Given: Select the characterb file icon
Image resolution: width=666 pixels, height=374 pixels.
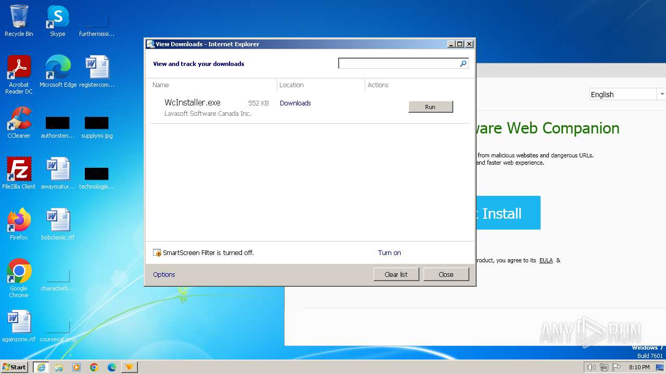Looking at the screenshot, I should (57, 280).
